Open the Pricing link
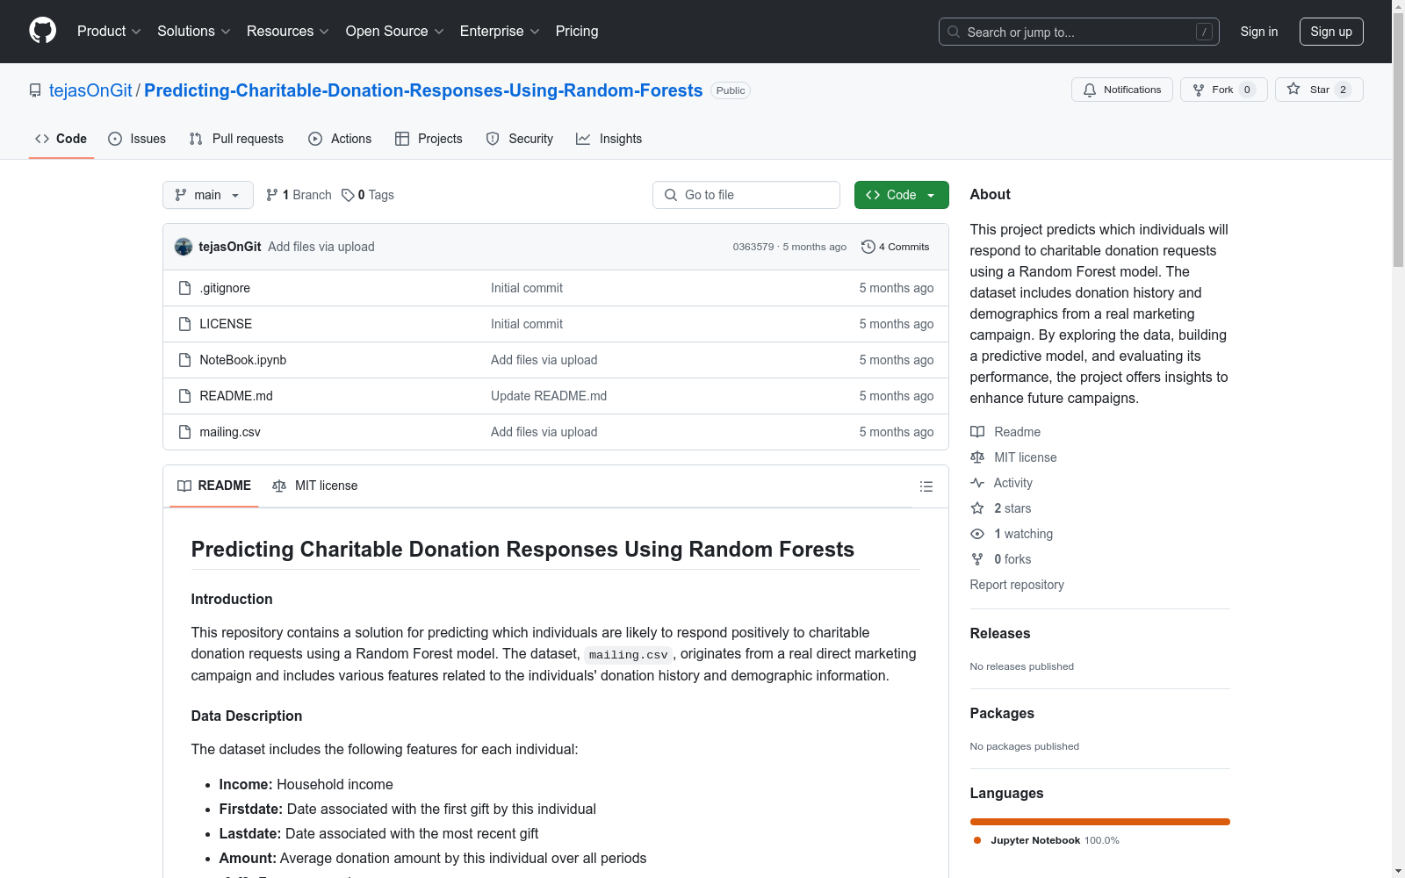The width and height of the screenshot is (1405, 878). (577, 32)
